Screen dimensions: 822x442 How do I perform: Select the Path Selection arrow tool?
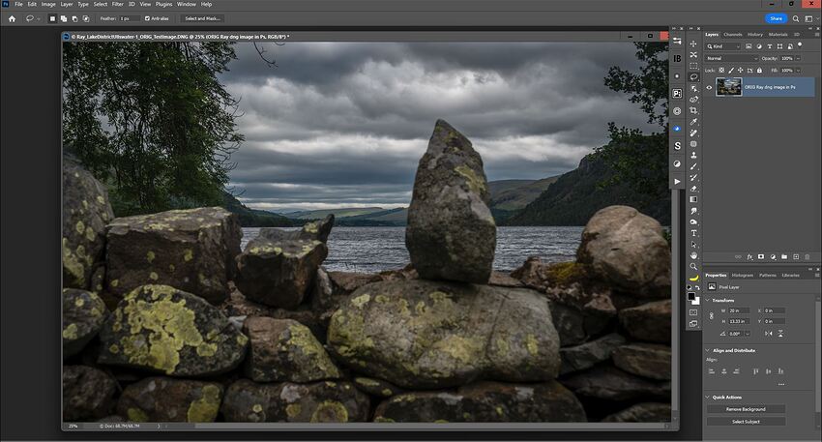click(693, 245)
